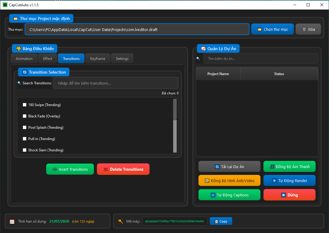
Task: Click the folder icon in Thư mục Project header
Action: click(x=15, y=18)
